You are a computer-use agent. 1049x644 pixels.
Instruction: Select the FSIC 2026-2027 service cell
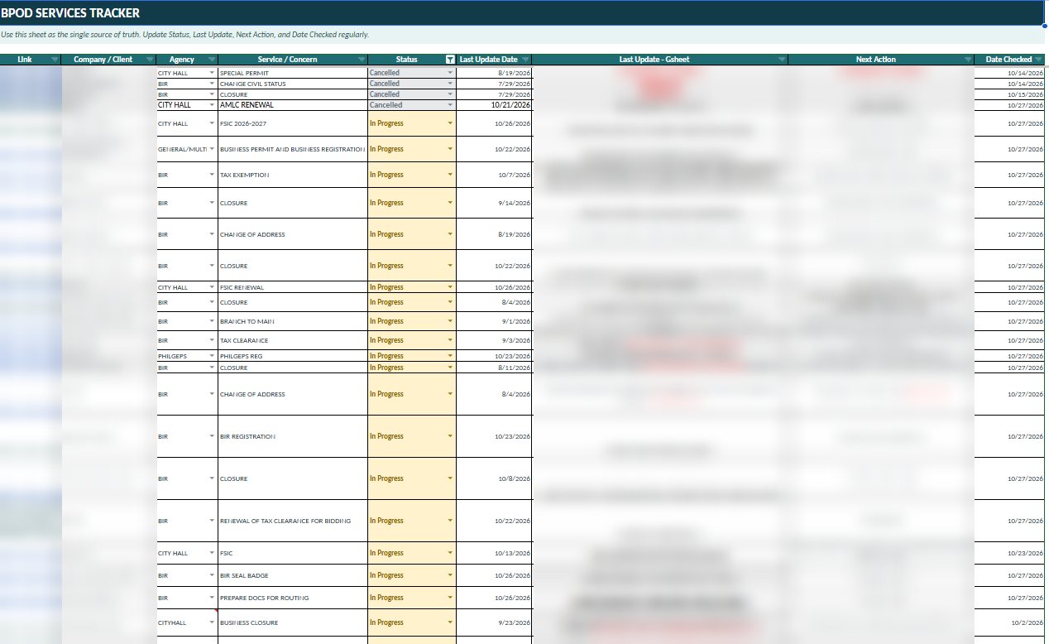tap(293, 123)
